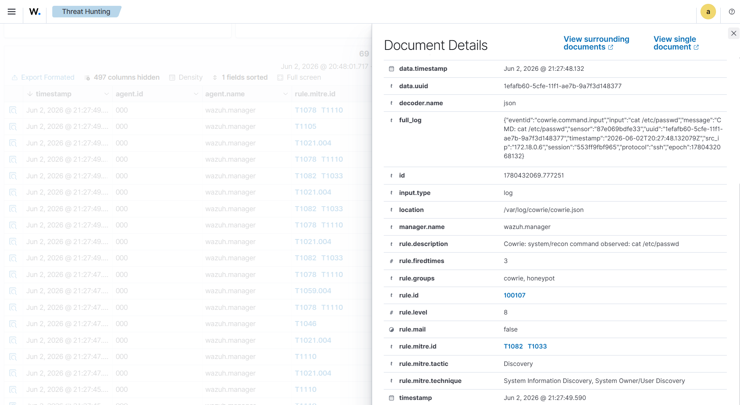Viewport: 740px width, 405px height.
Task: Click the rule.id field type icon
Action: tap(391, 295)
